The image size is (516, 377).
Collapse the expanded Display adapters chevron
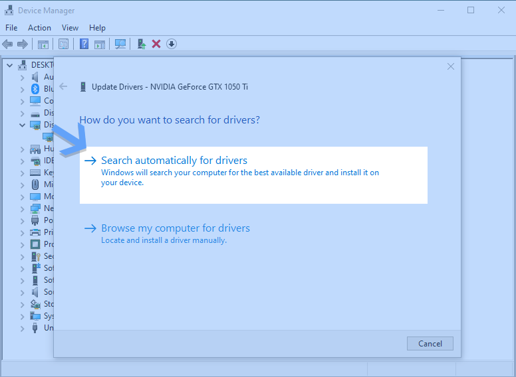coord(22,125)
